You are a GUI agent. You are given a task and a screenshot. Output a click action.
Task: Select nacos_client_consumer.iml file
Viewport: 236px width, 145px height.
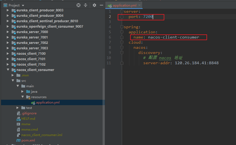[x=42, y=135]
